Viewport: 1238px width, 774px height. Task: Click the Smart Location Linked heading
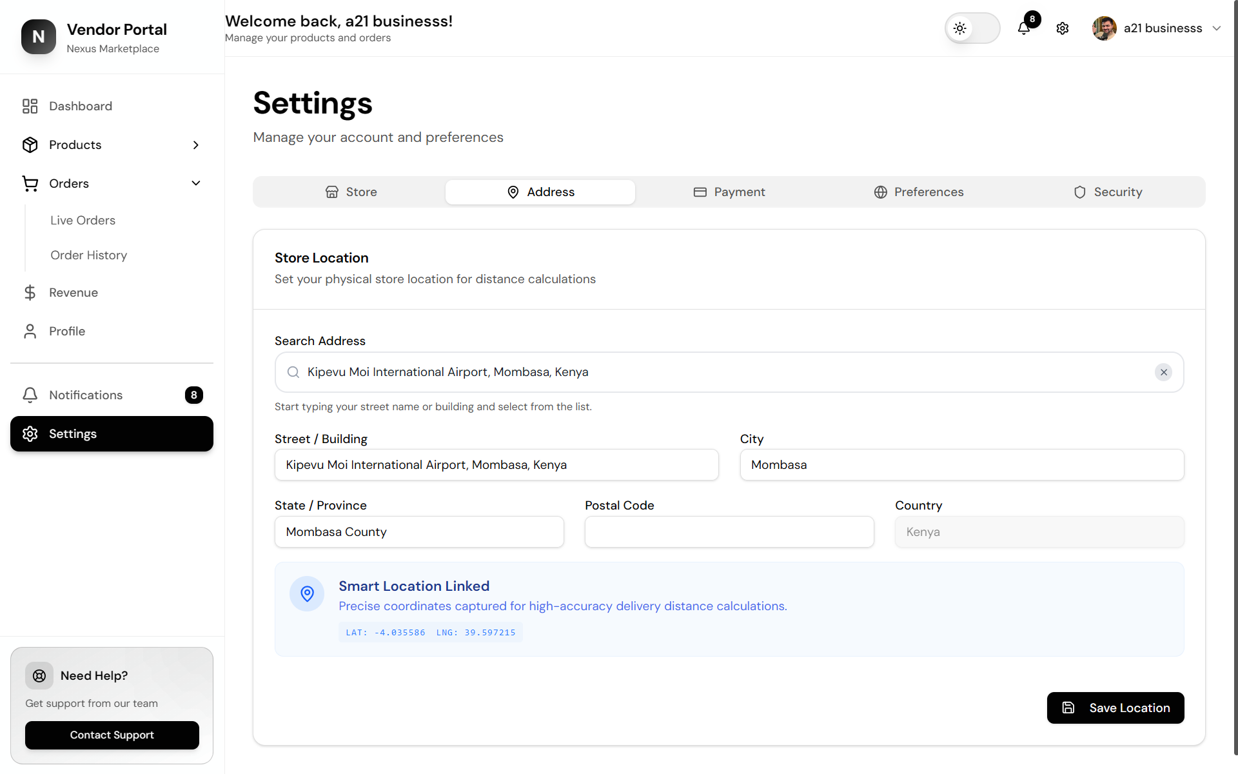(x=414, y=586)
